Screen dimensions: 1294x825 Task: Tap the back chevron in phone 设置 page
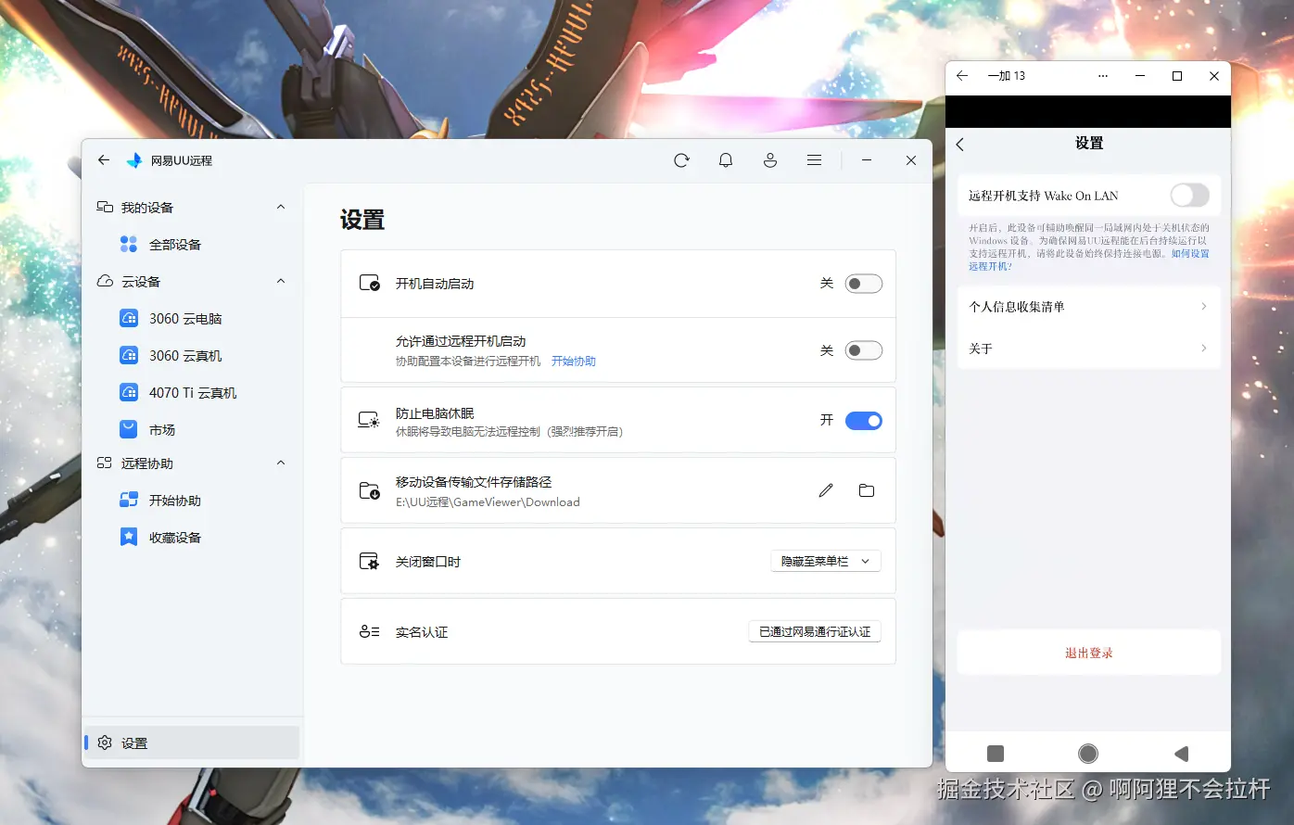coord(960,145)
